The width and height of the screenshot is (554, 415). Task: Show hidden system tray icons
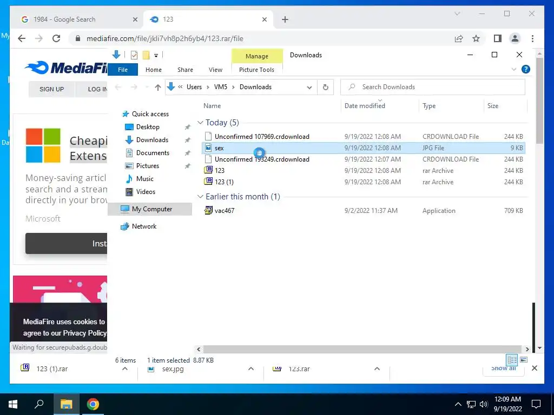458,404
